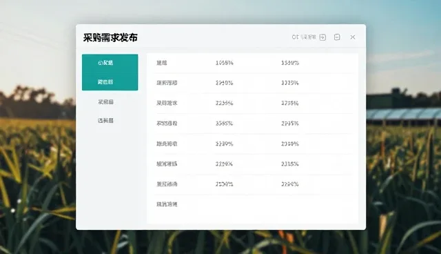The image size is (441, 254).
Task: Select the second teal highlighted sidebar tab
Action: tap(110, 81)
